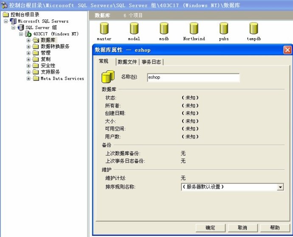
Task: Click the 帮助 button
Action: tap(275, 228)
